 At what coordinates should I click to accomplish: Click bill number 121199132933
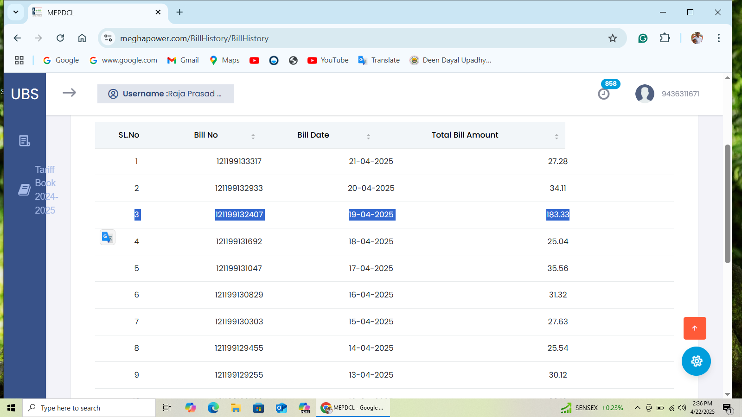239,188
